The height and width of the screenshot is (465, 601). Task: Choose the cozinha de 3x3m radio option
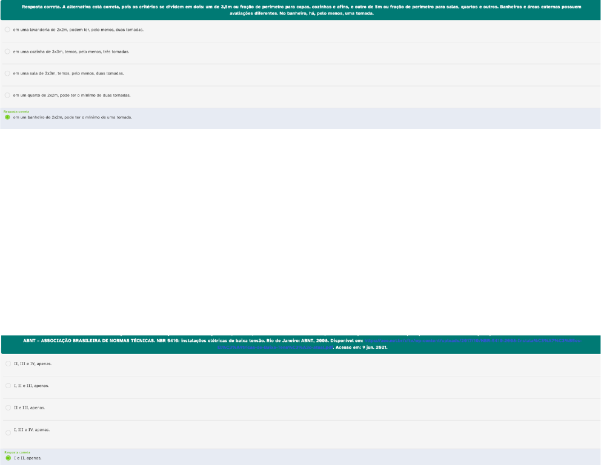coord(7,51)
